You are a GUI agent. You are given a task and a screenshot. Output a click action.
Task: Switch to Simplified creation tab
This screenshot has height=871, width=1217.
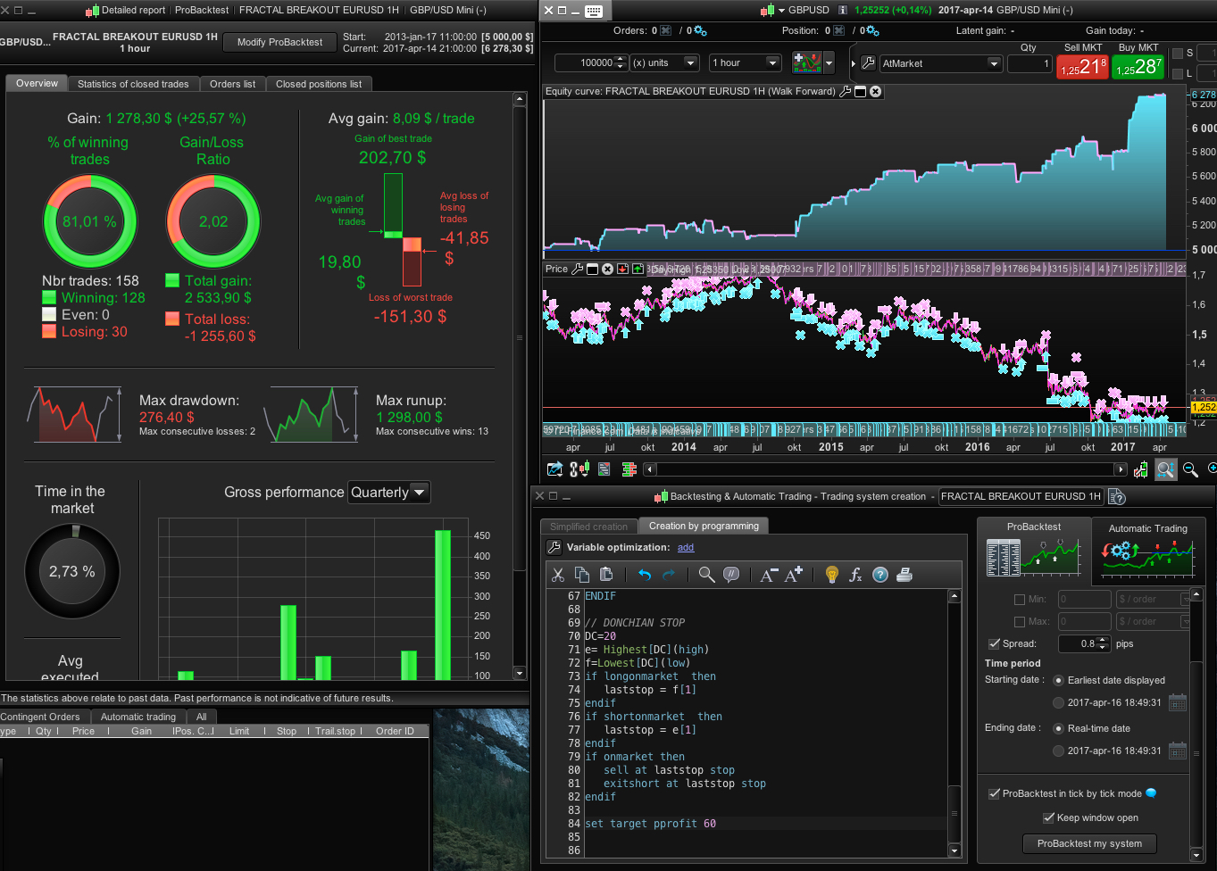click(x=589, y=527)
